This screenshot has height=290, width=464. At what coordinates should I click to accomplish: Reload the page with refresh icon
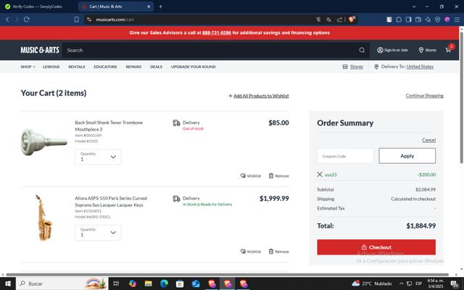pos(27,20)
